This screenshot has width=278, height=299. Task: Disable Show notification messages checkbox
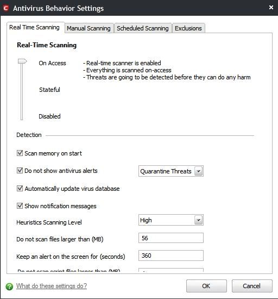tap(20, 205)
